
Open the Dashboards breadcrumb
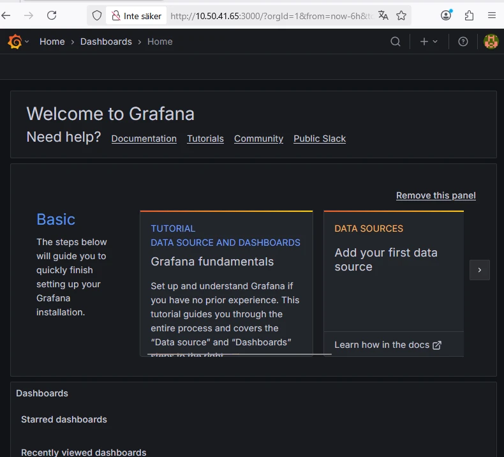tap(106, 41)
